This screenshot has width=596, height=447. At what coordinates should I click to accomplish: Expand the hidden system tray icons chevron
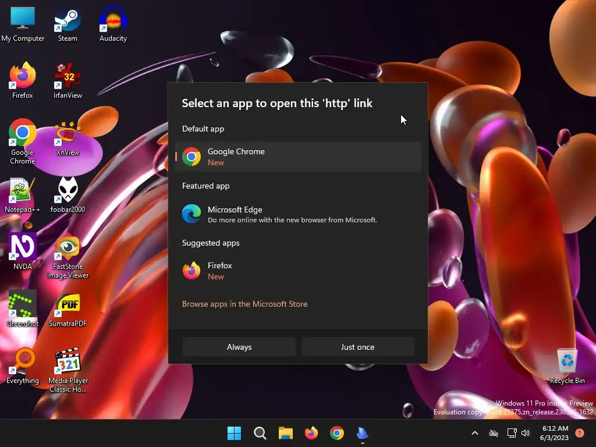point(475,433)
